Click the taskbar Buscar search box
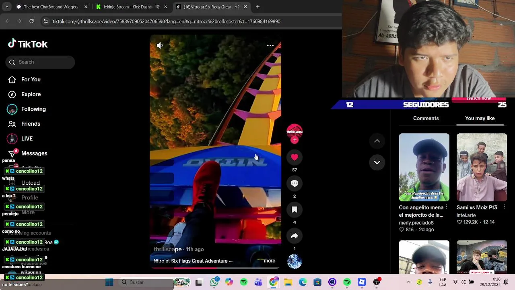Viewport: 515px width, 290px height. click(146, 282)
